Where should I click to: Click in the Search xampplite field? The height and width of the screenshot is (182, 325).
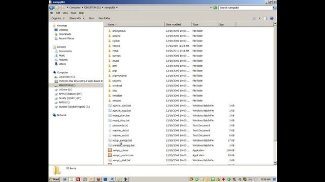coord(246,8)
